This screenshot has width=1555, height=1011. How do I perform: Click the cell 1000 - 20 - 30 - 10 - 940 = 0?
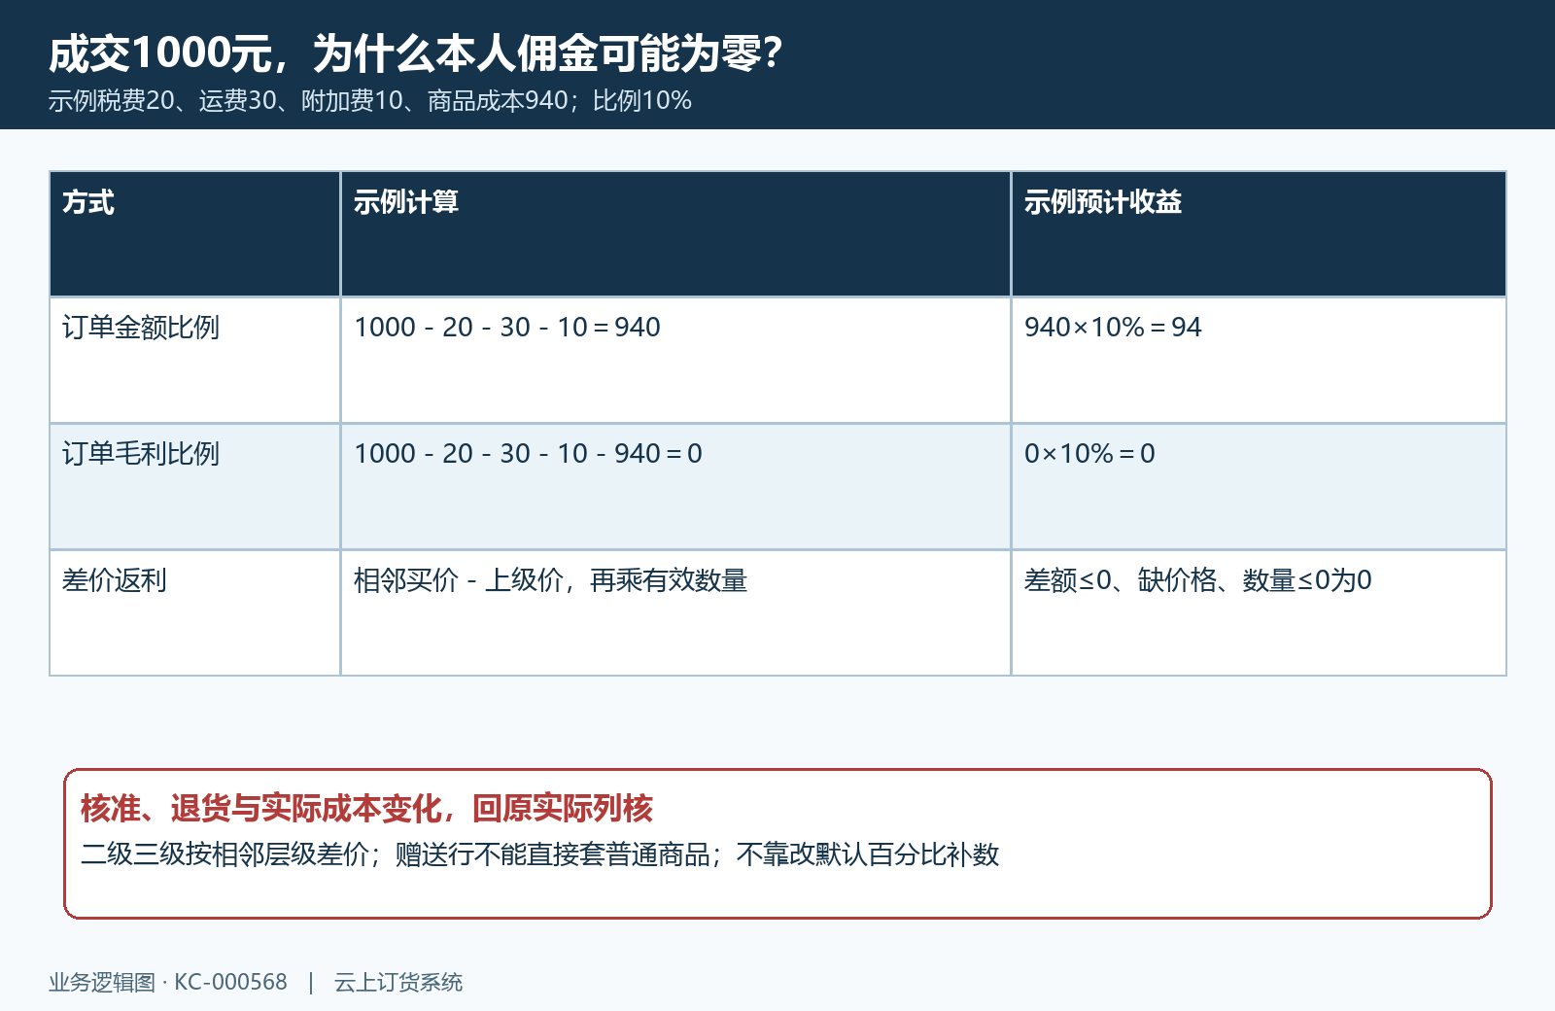pos(675,486)
